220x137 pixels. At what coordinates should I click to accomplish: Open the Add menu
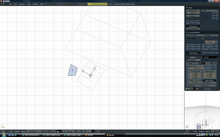coord(15,4)
